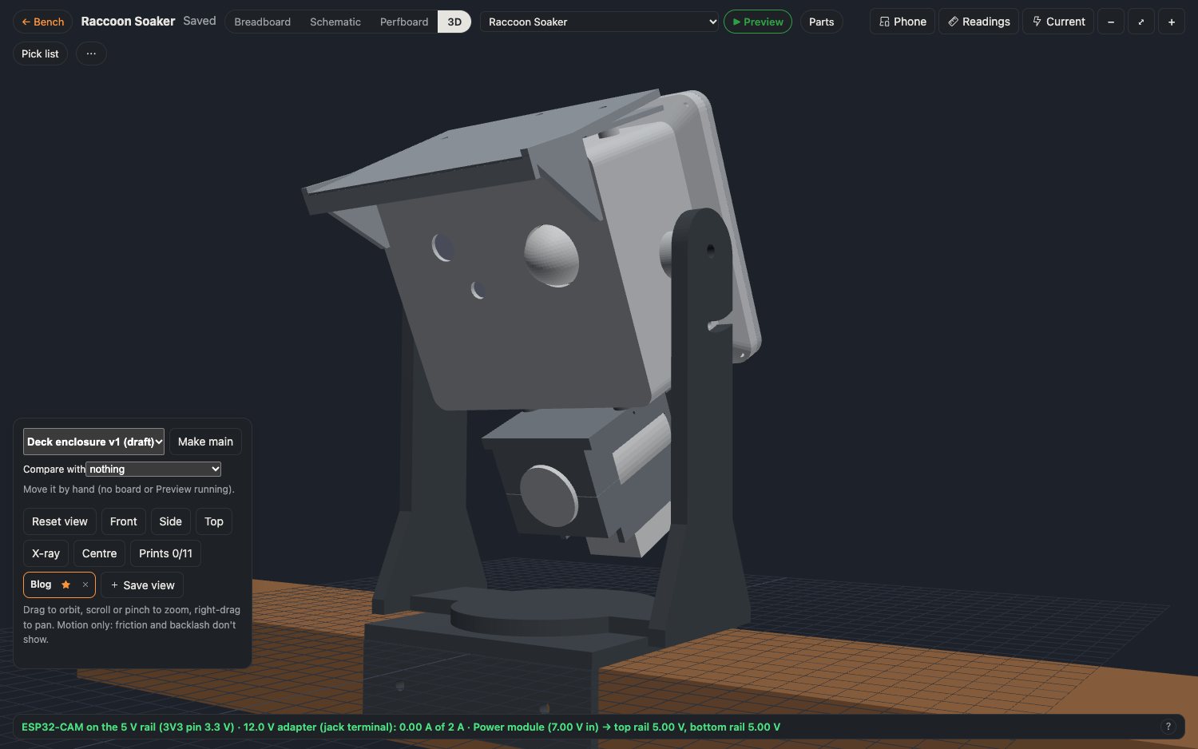Open the Phone panel
Screen dimensions: 1198x749
point(902,22)
